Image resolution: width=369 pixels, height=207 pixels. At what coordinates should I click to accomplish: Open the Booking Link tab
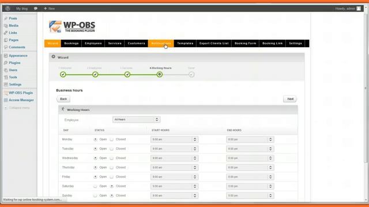point(272,44)
